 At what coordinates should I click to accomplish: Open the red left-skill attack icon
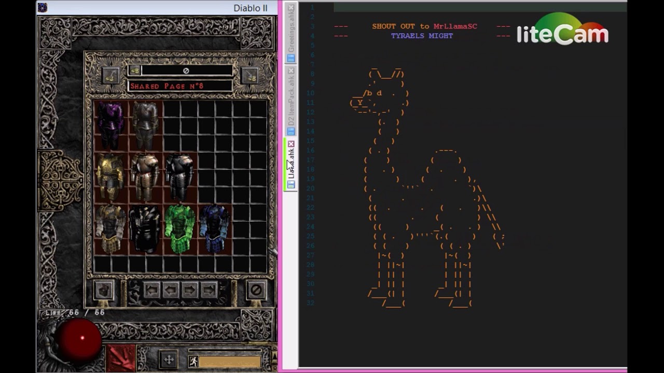click(x=121, y=358)
